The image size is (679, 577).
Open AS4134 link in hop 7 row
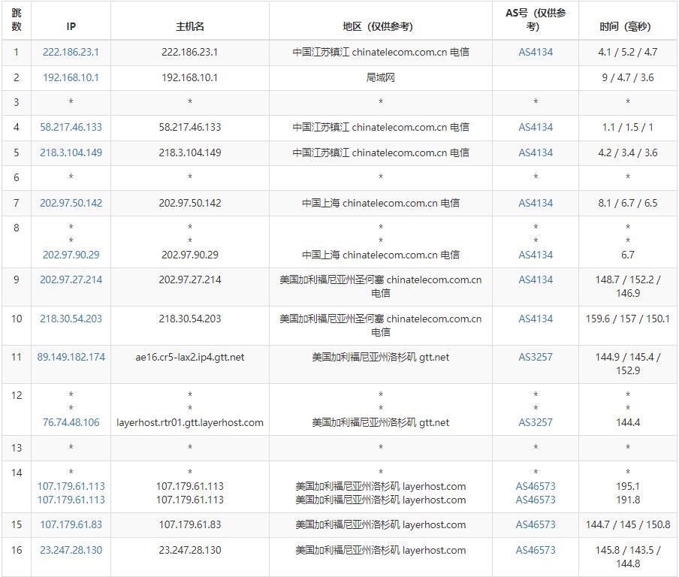pyautogui.click(x=536, y=203)
